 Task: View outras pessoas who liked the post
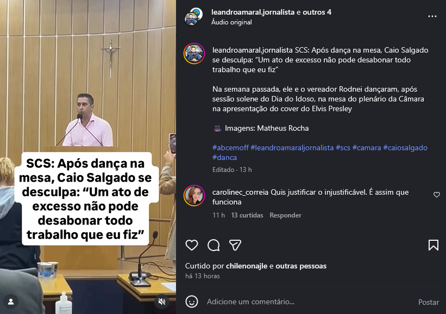click(301, 266)
